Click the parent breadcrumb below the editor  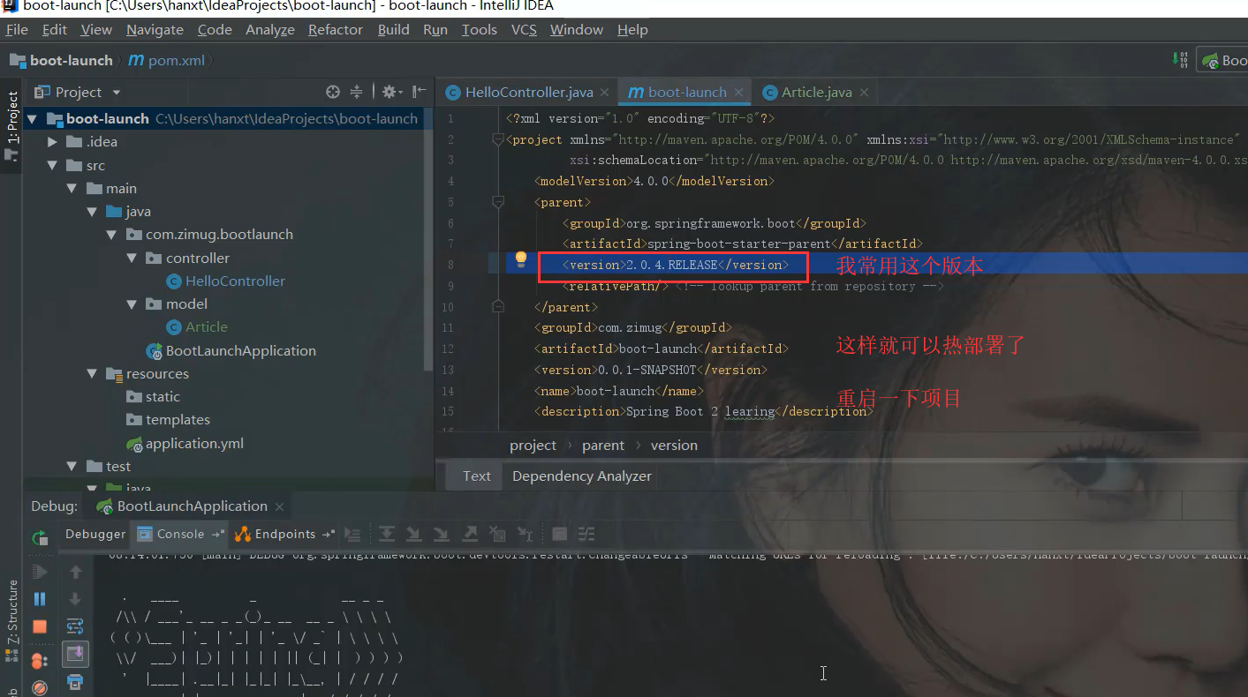pyautogui.click(x=603, y=446)
